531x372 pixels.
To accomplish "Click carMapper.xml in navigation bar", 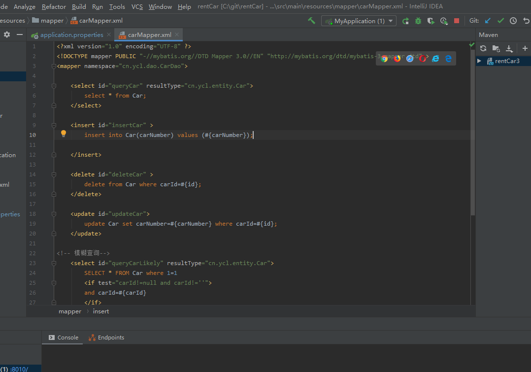I will point(97,21).
